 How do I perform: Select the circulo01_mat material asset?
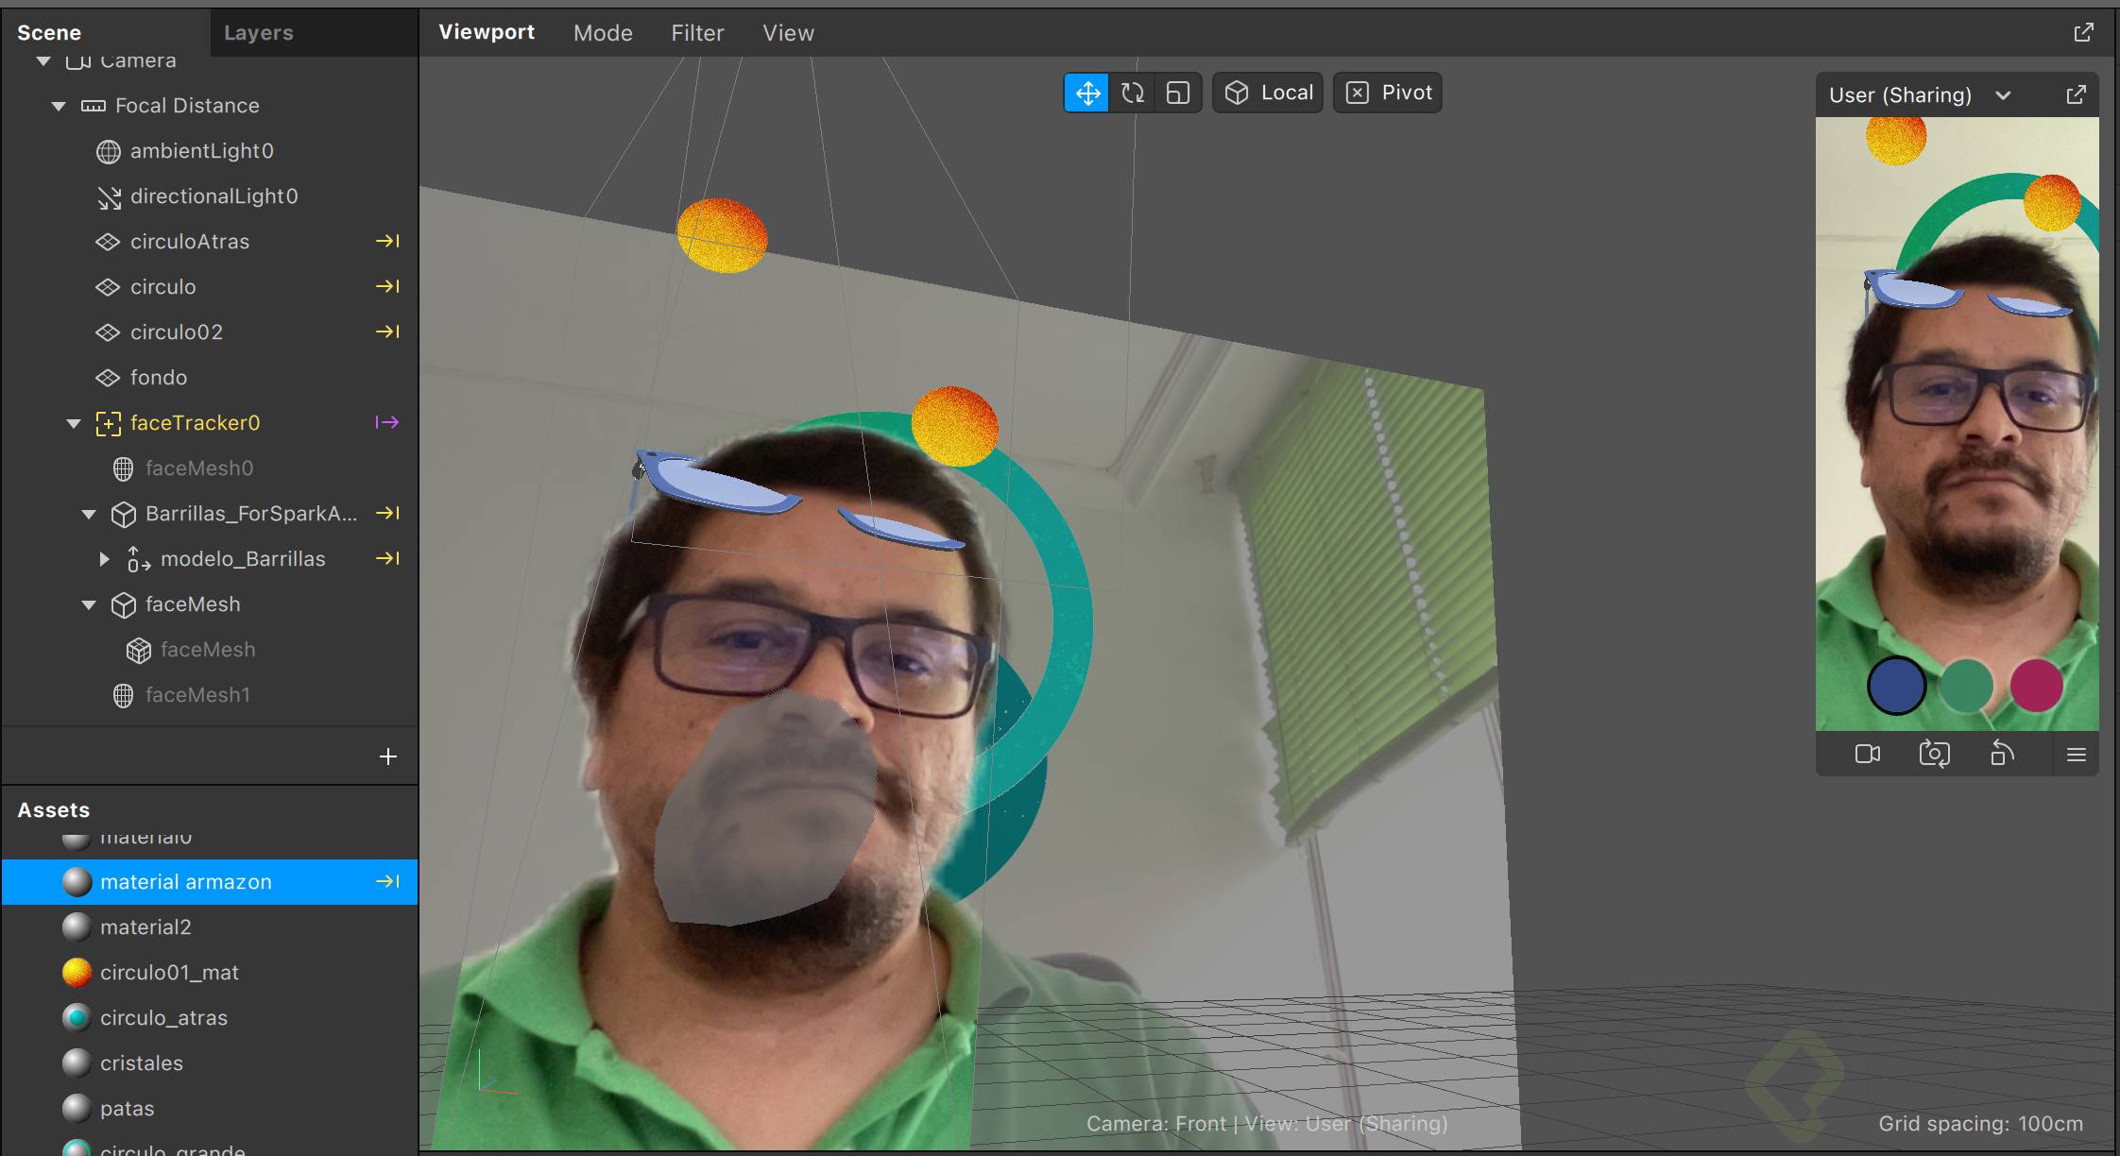(168, 972)
